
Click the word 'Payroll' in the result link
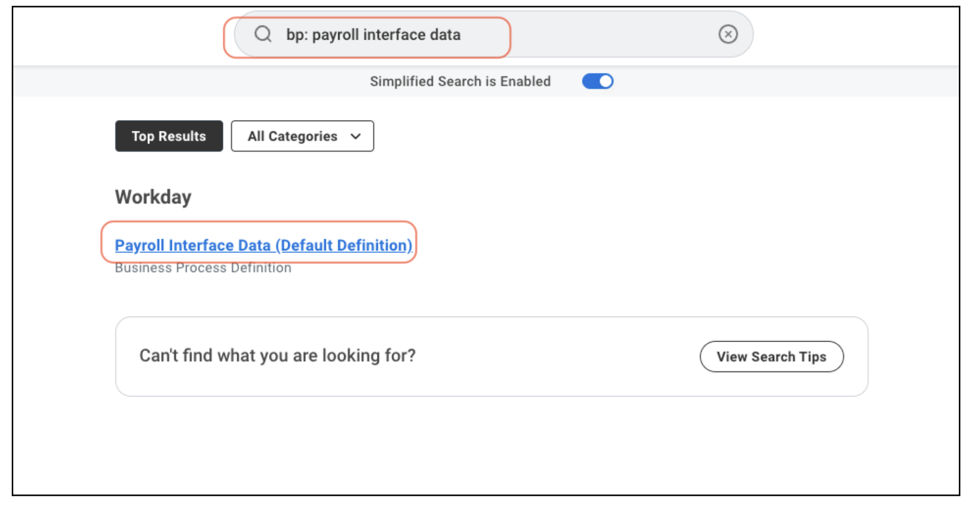(140, 245)
